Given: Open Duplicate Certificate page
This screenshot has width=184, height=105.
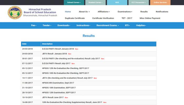Looking at the screenshot, I should (x=75, y=18).
